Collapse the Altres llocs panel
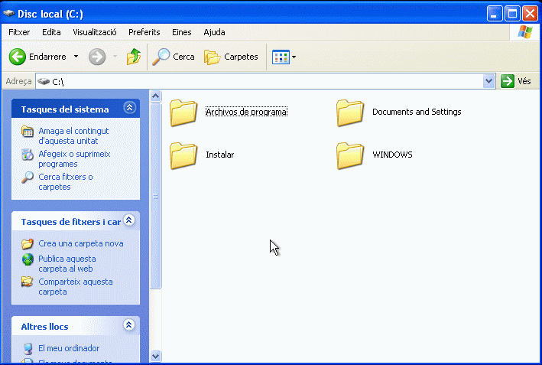This screenshot has height=365, width=542. pyautogui.click(x=129, y=327)
